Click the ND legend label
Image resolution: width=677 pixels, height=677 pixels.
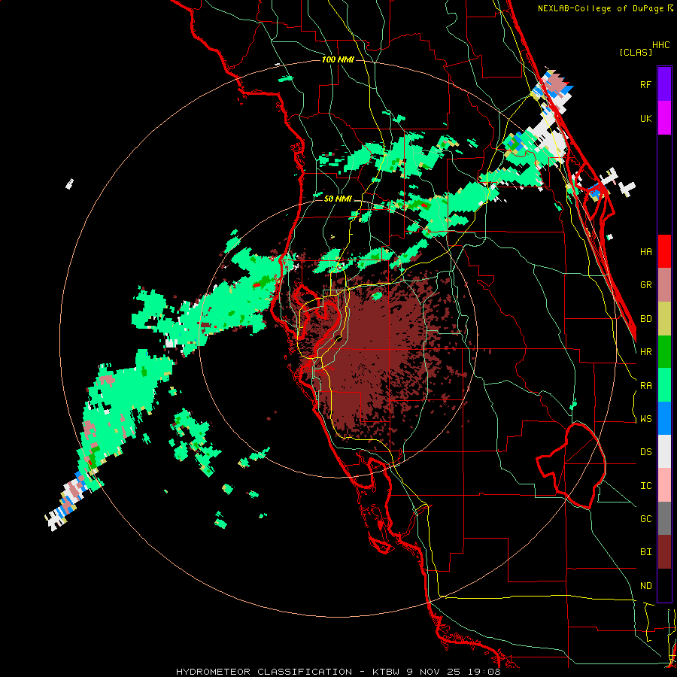[645, 586]
